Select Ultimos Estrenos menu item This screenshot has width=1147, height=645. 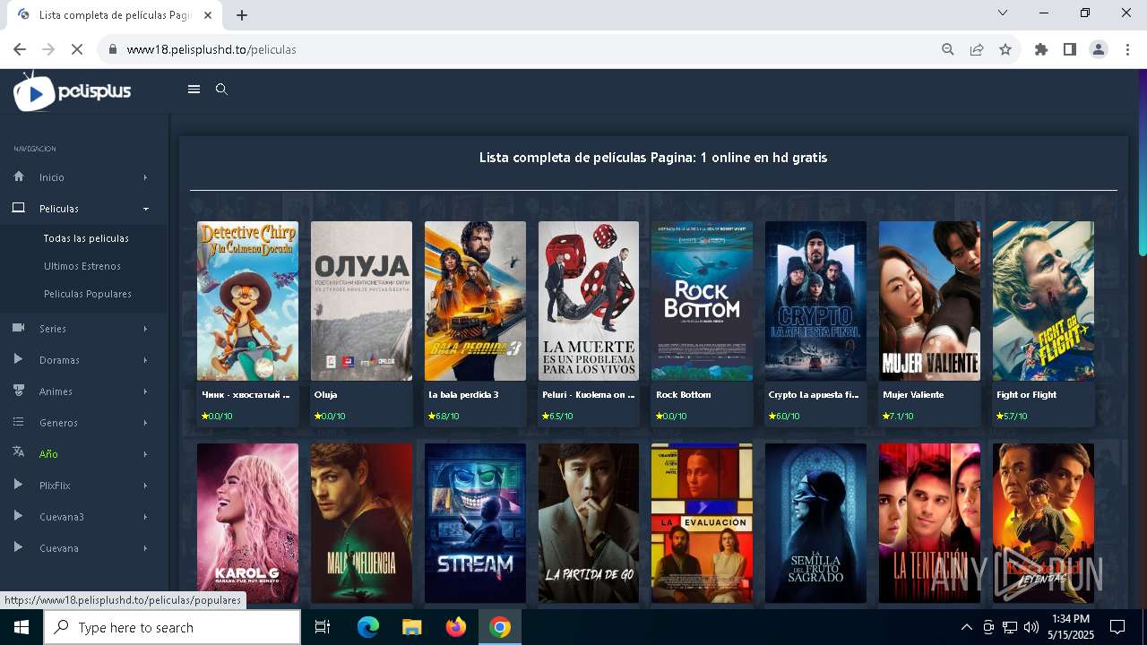(x=82, y=266)
